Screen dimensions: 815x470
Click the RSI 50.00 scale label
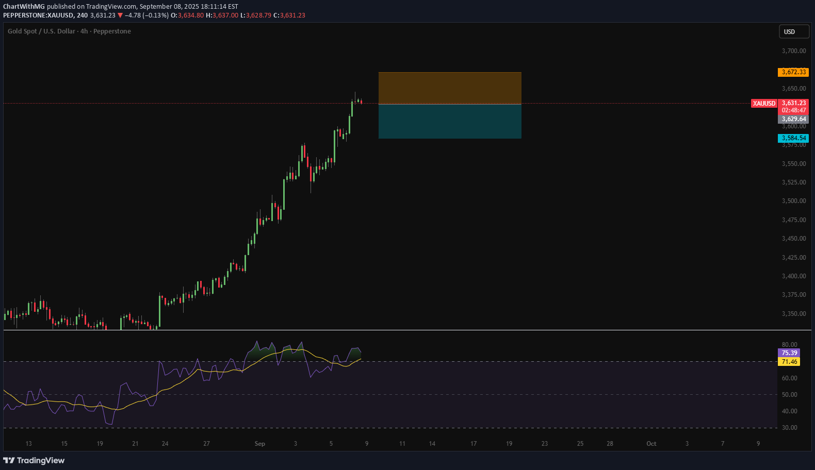tap(789, 395)
